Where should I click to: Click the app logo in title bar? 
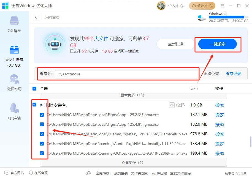click(5, 6)
